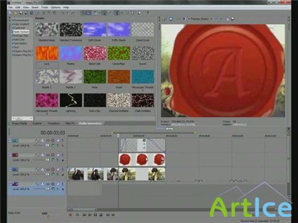Screen dimensions: 298x223
Task: Click the Open project folder icon
Action: 16,13
